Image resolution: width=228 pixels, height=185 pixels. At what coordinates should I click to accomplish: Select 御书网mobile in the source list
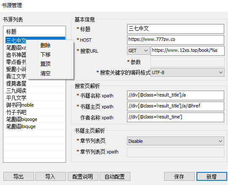35,105
